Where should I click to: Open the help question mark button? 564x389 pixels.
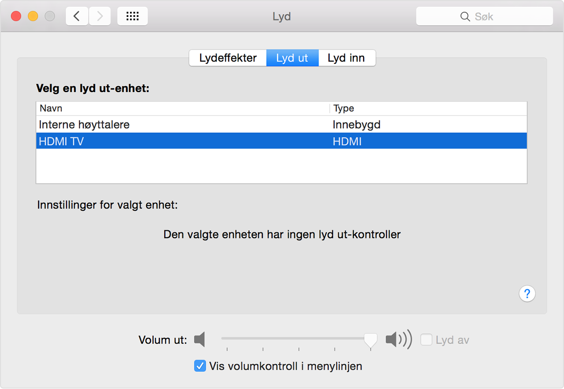point(527,293)
